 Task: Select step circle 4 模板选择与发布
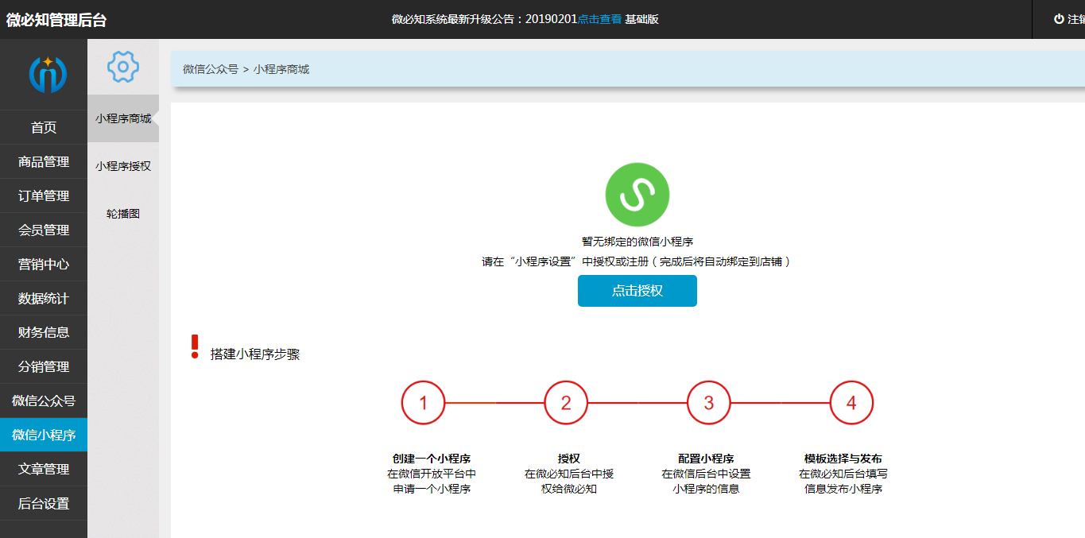pyautogui.click(x=851, y=402)
